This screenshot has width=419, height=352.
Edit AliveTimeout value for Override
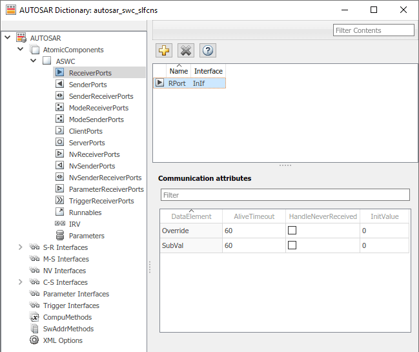[254, 231]
